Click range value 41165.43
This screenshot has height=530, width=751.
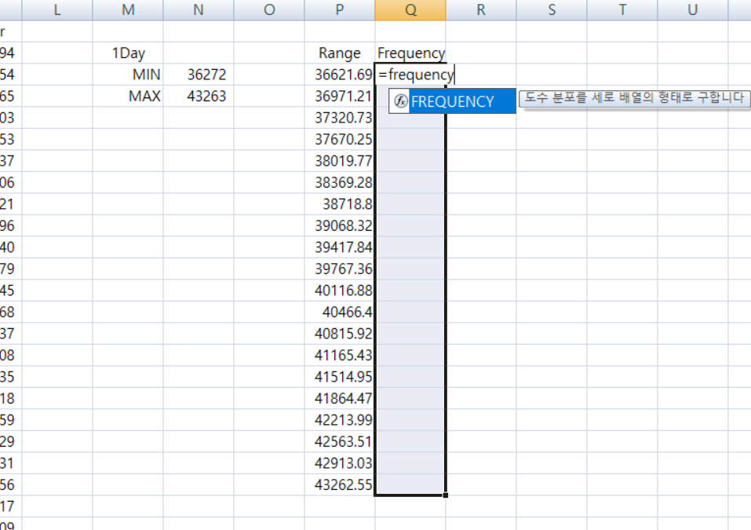pyautogui.click(x=340, y=355)
